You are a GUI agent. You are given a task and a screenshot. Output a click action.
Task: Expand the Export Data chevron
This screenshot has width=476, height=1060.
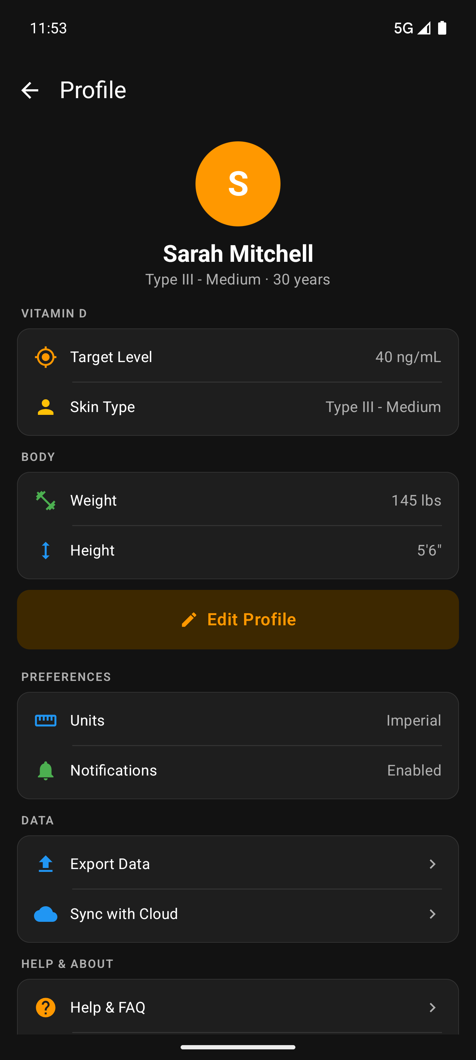coord(432,864)
